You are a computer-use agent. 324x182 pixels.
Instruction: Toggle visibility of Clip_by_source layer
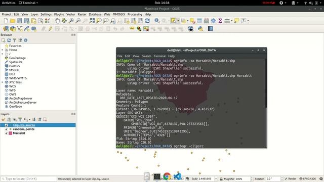6,125
